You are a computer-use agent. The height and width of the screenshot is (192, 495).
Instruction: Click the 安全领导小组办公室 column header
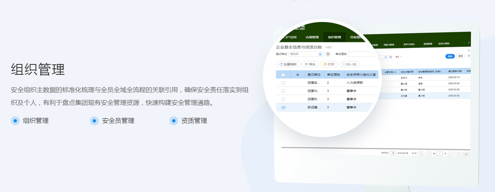[361, 75]
